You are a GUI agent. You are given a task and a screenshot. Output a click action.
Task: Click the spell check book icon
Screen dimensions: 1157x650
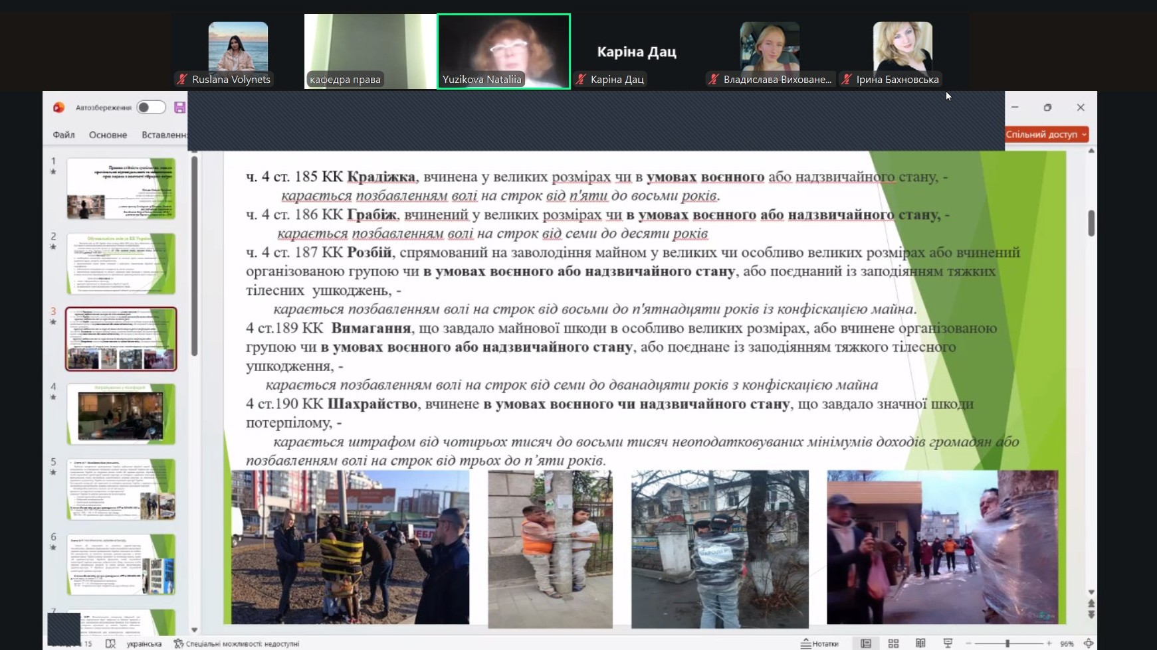point(110,643)
